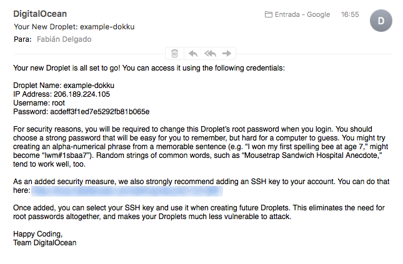
Task: Click the Reply All double-arrow icon
Action: [210, 54]
